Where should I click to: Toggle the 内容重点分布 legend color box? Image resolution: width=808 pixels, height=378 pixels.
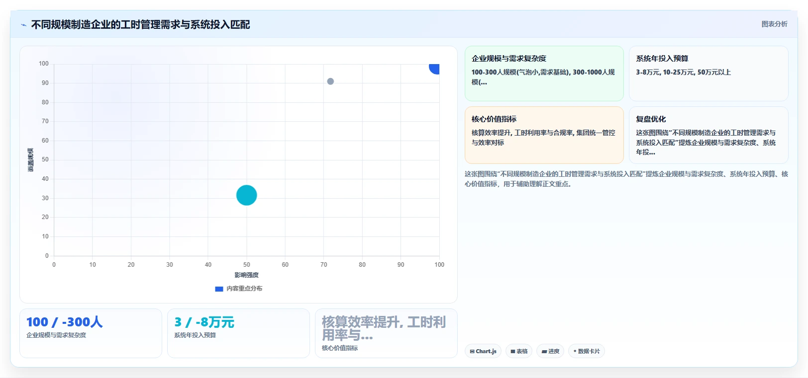219,289
